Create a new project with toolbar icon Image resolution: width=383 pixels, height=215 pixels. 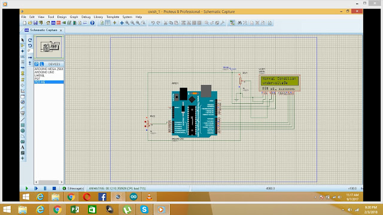25,23
